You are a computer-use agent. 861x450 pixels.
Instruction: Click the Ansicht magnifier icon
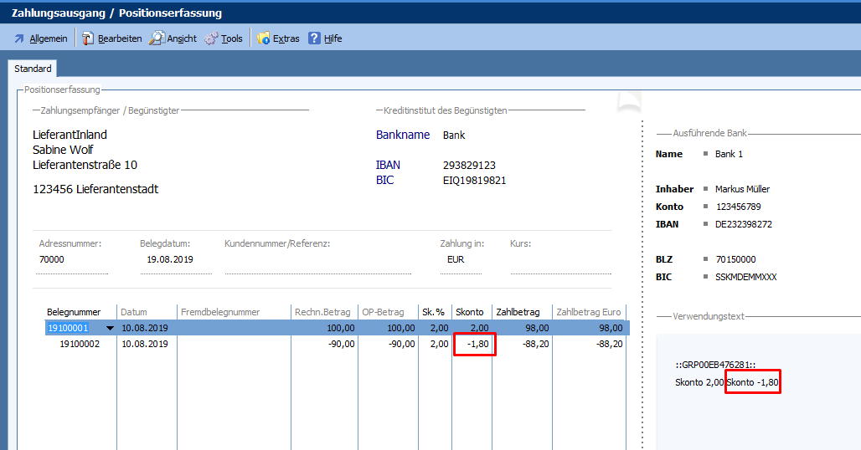coord(157,38)
